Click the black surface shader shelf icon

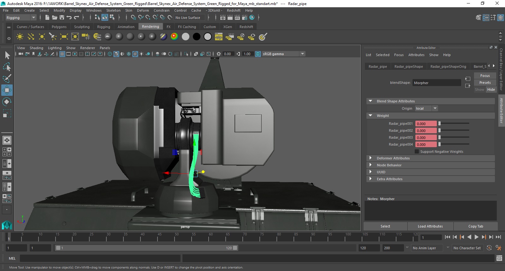click(197, 37)
